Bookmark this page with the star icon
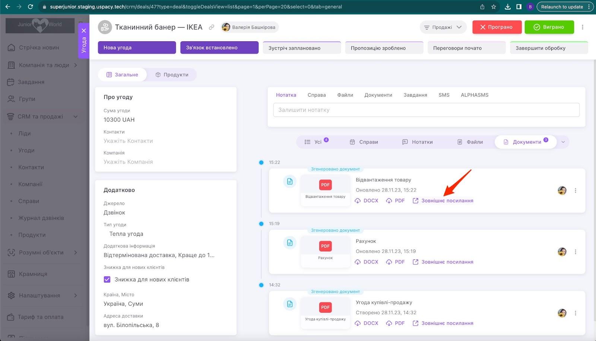 pyautogui.click(x=494, y=7)
